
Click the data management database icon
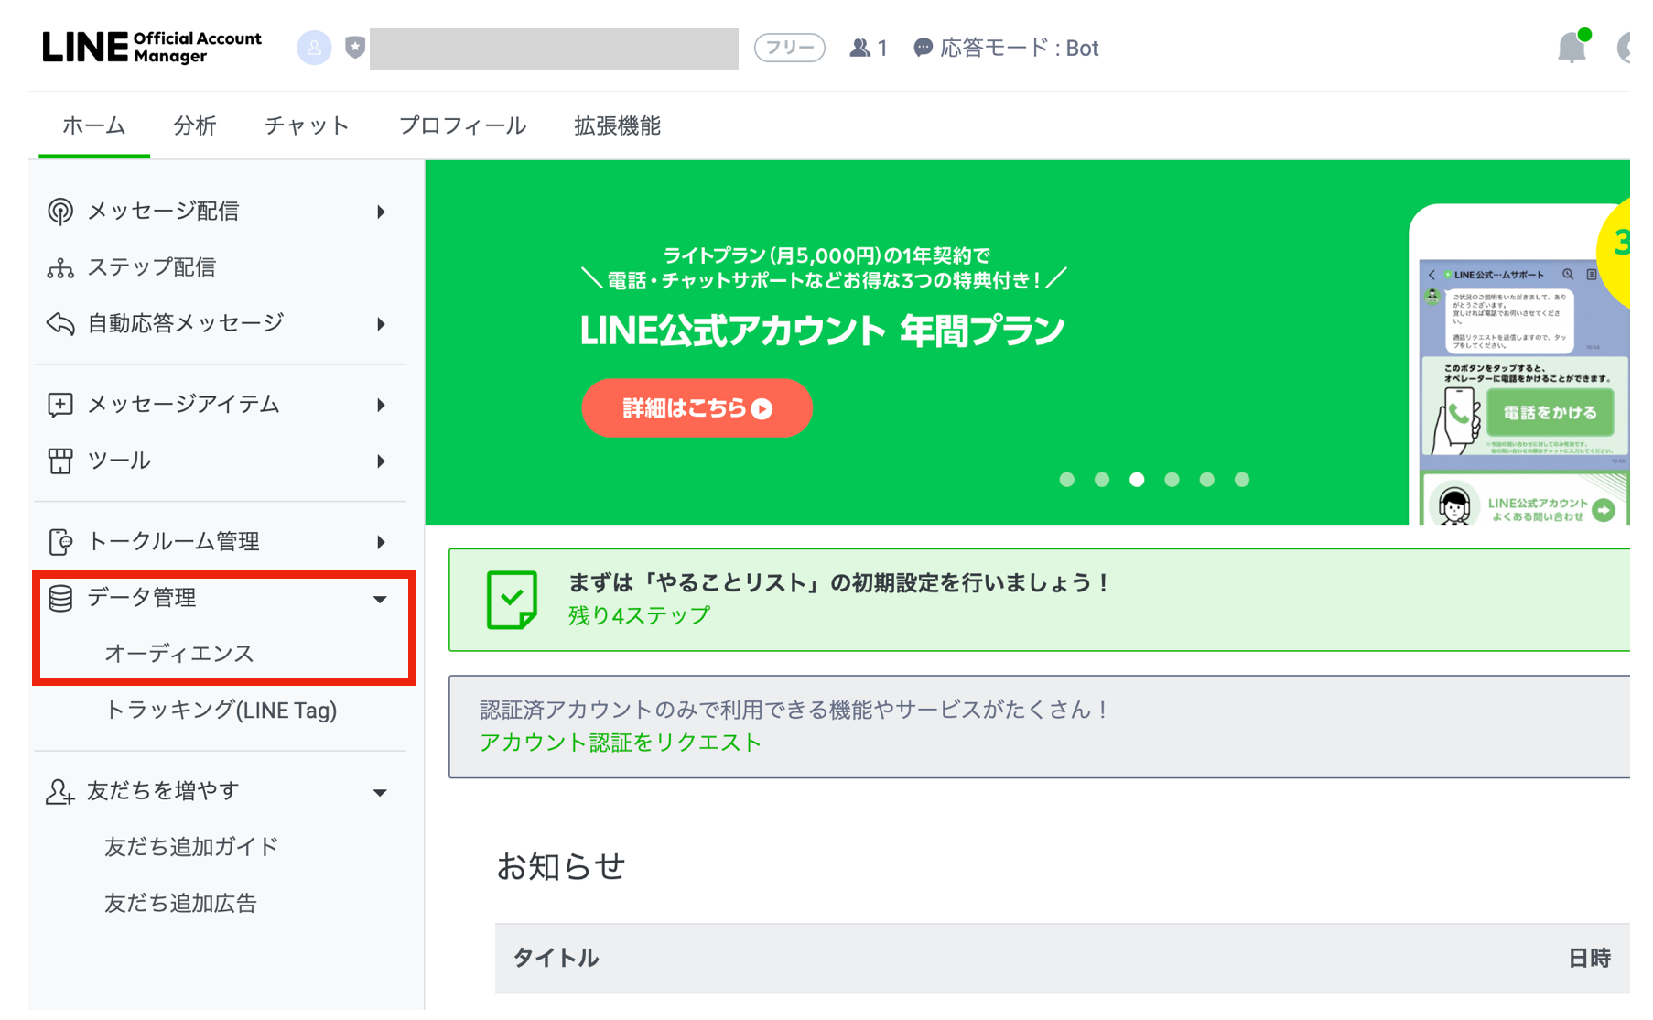[60, 598]
